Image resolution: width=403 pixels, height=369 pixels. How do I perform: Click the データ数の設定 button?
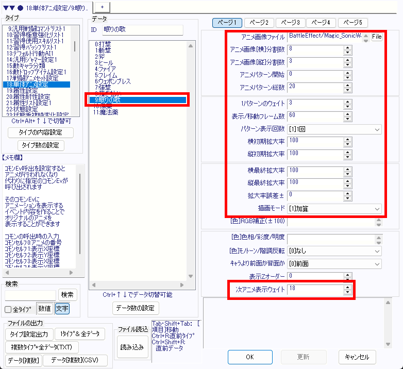[x=135, y=308]
